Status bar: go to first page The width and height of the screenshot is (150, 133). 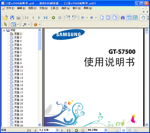29,130
